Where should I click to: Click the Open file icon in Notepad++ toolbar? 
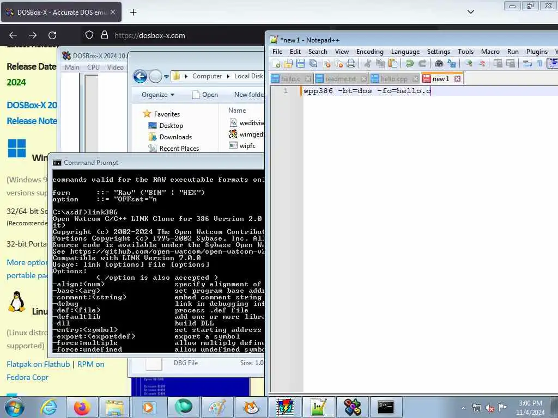click(x=288, y=64)
